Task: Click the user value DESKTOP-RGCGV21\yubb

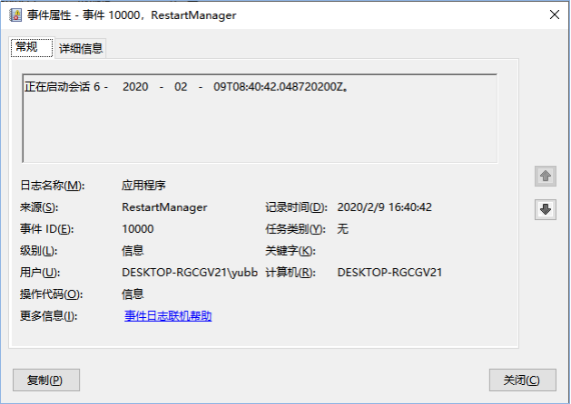Action: tap(190, 273)
